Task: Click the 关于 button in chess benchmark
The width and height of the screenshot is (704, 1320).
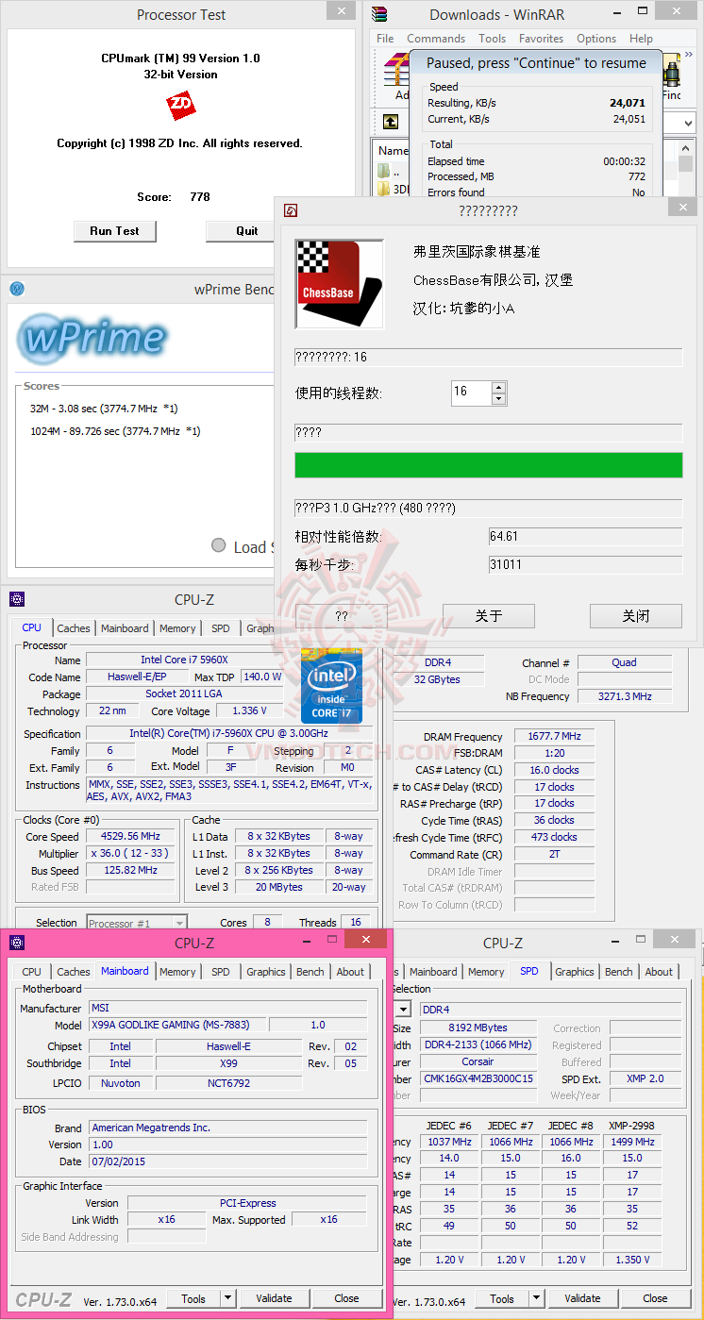Action: pos(489,616)
